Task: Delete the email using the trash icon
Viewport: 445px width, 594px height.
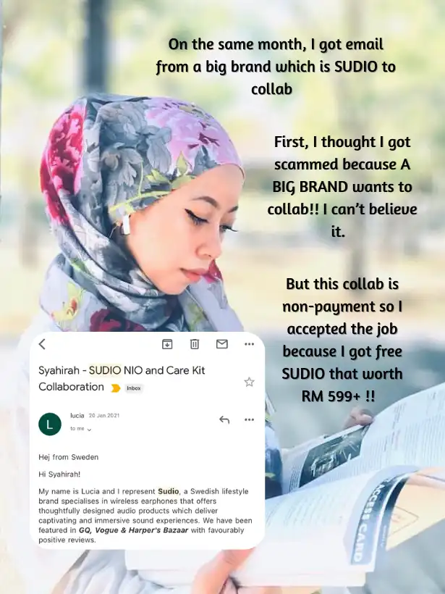Action: pyautogui.click(x=195, y=344)
